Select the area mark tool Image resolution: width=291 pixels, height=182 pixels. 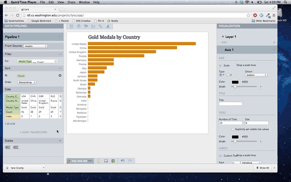[x=93, y=26]
